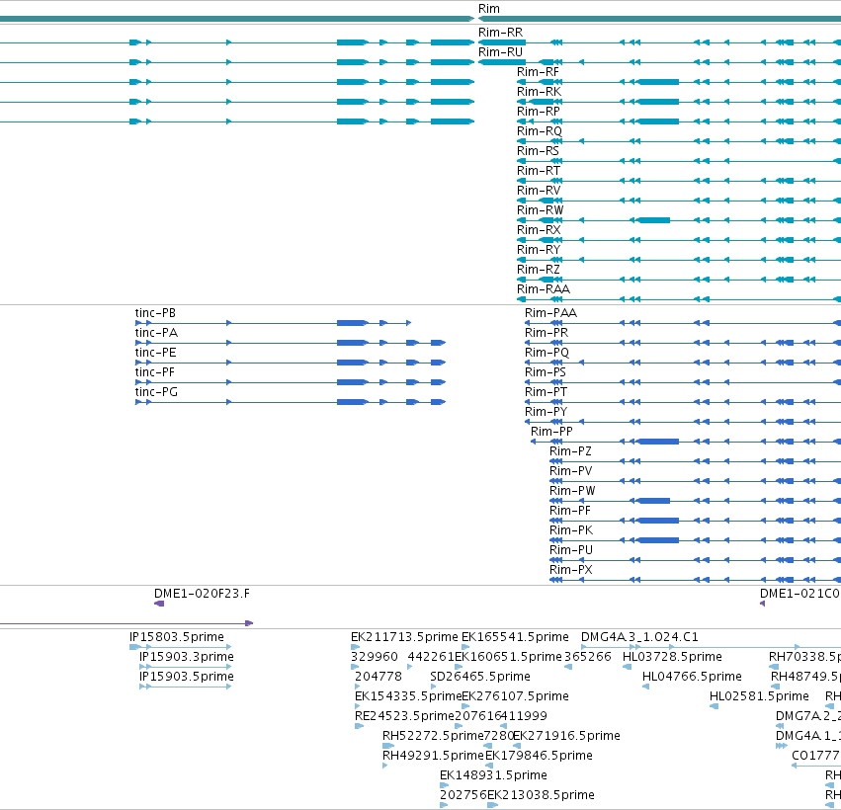Click the EK211713.5prime EST label
The image size is (841, 810).
404,637
